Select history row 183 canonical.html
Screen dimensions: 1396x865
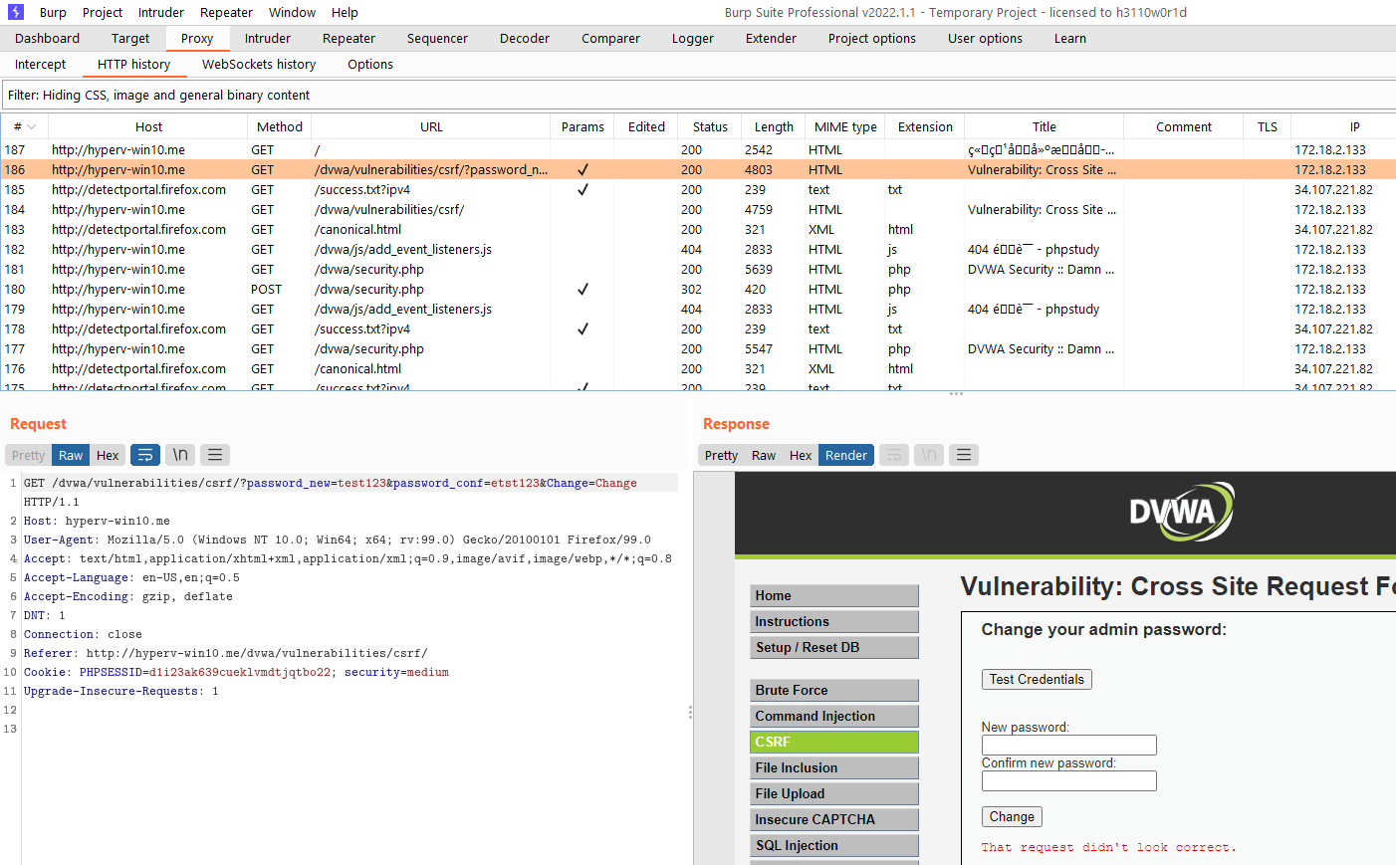point(697,229)
